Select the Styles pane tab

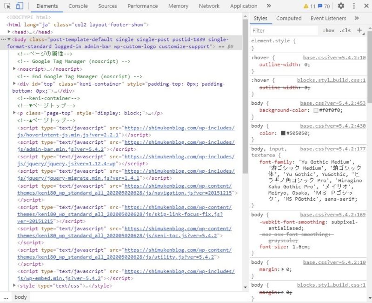pyautogui.click(x=260, y=18)
